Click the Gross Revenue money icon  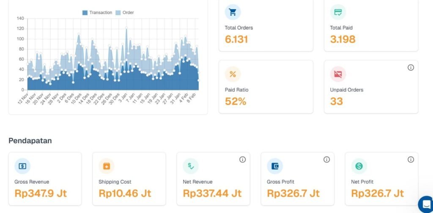point(22,166)
